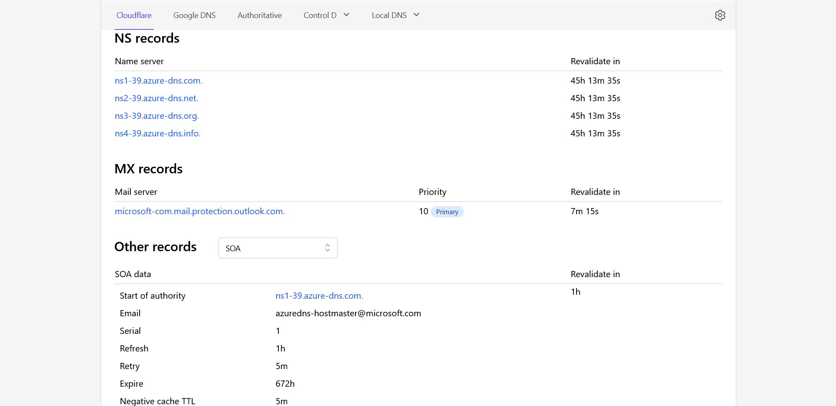836x406 pixels.
Task: Open ns2-39.azure-dns.net. name server link
Action: [156, 98]
